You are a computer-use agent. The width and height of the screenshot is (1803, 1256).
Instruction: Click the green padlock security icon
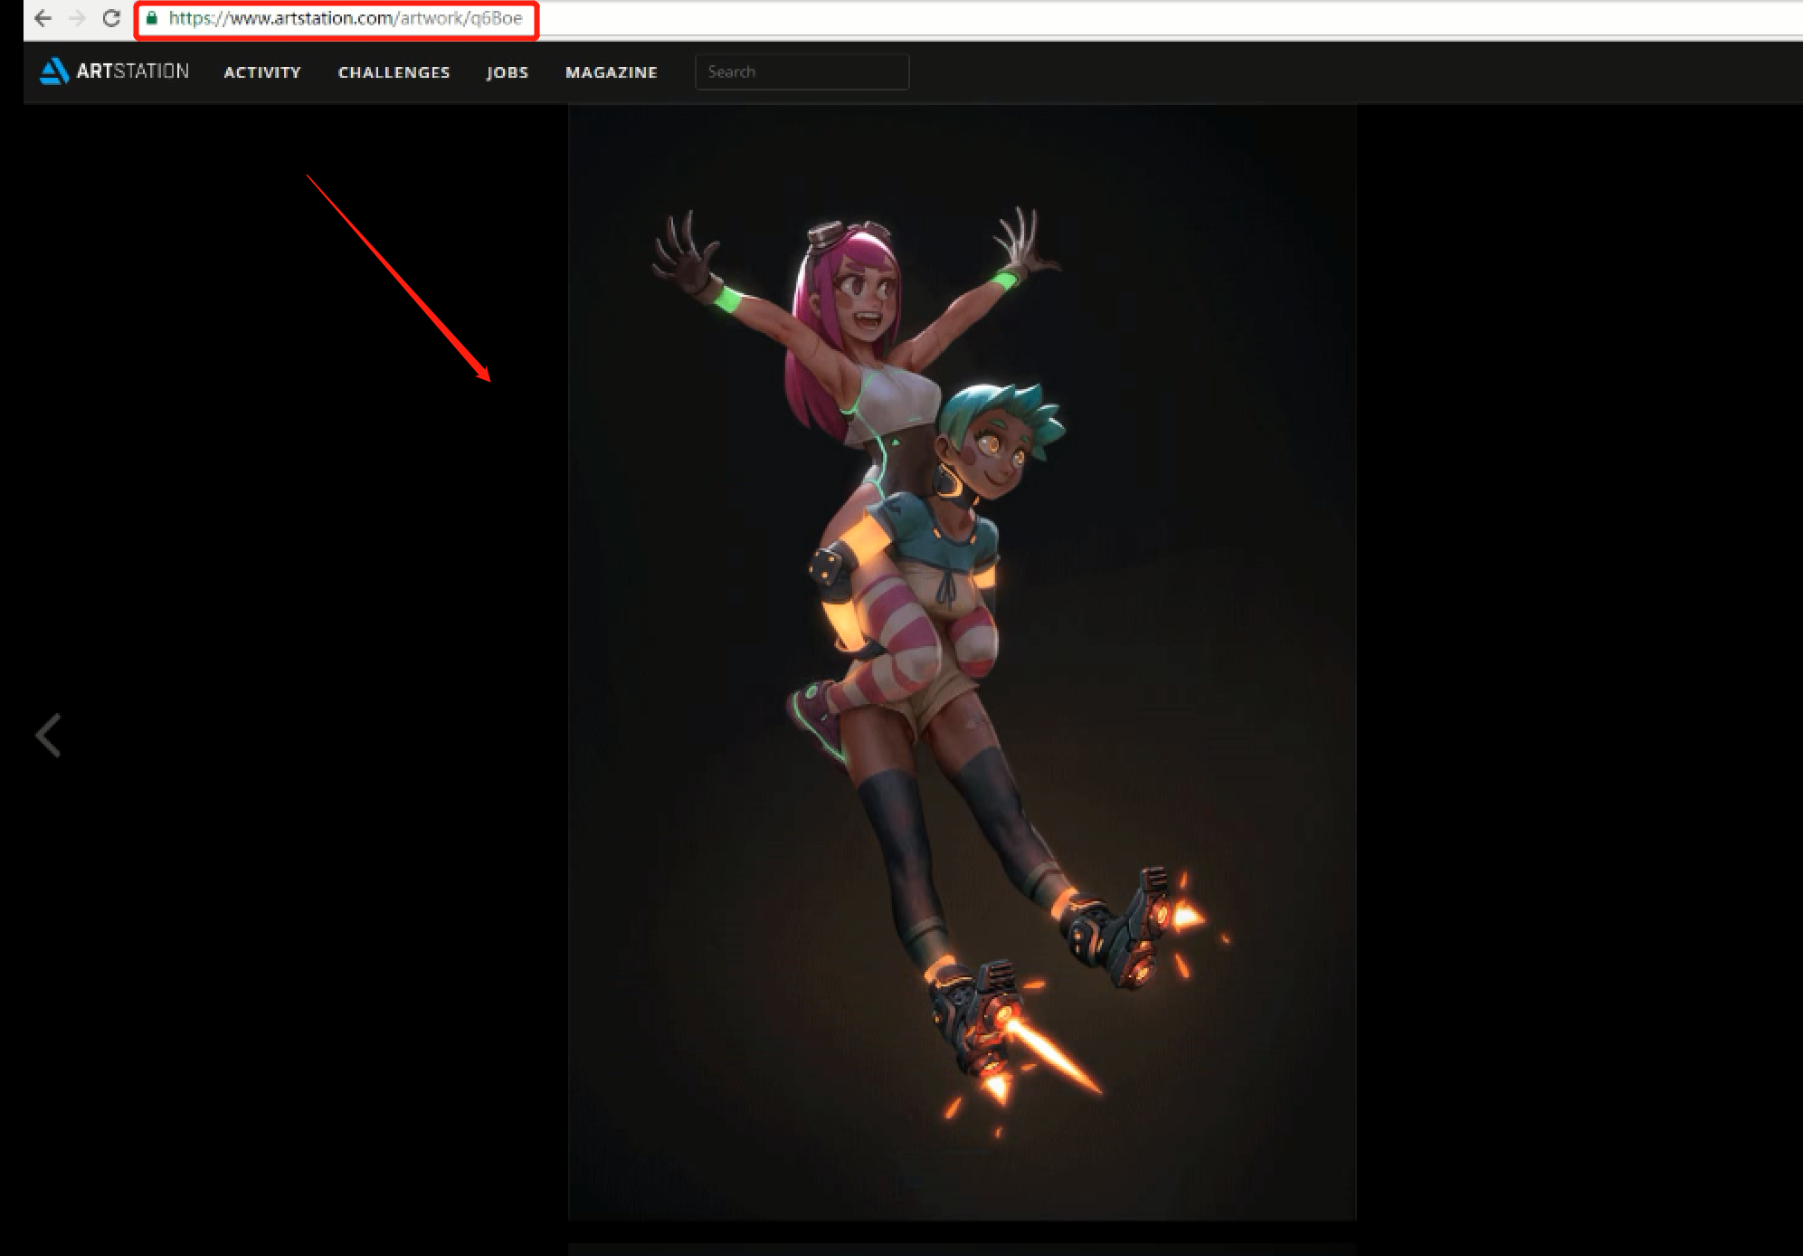152,18
